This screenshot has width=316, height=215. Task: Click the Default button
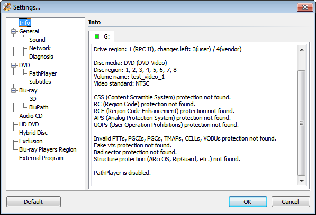(x=33, y=201)
